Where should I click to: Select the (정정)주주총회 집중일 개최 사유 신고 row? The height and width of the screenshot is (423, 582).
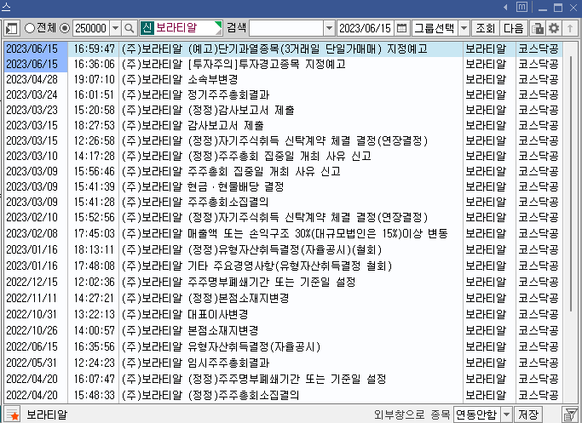[x=284, y=156]
